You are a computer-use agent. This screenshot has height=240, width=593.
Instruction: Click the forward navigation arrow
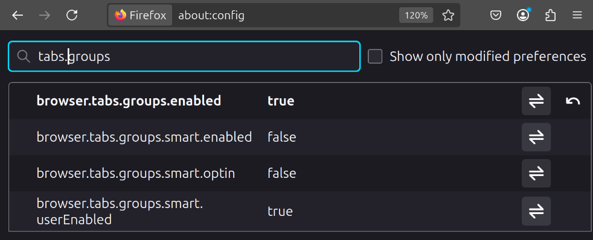(x=45, y=16)
